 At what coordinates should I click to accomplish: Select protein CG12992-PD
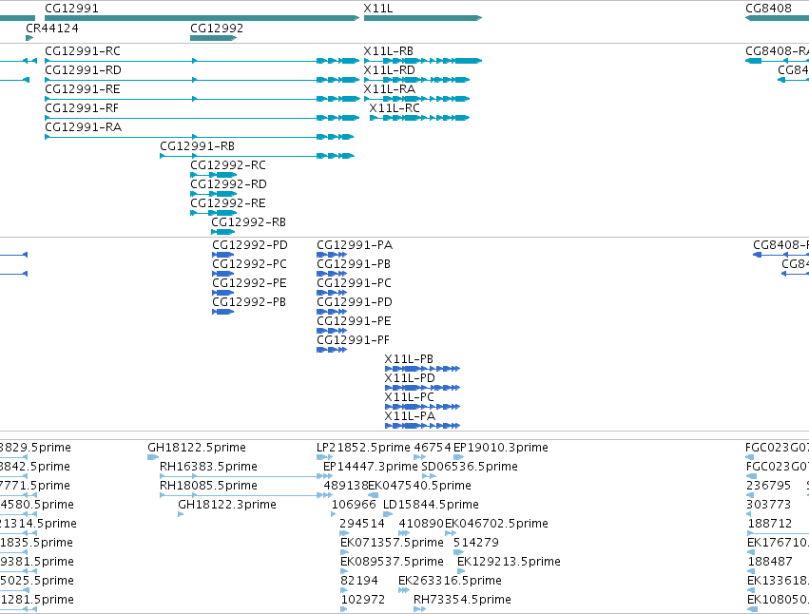pyautogui.click(x=250, y=245)
